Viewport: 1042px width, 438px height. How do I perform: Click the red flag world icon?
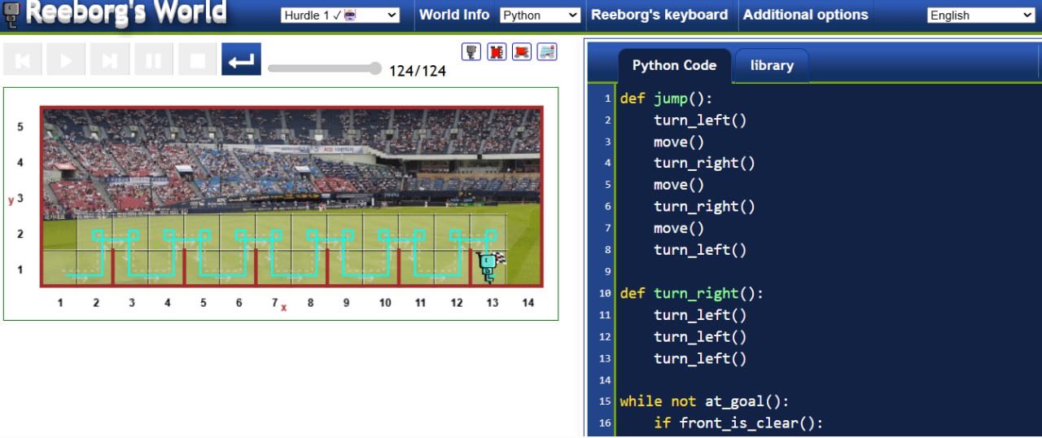522,52
